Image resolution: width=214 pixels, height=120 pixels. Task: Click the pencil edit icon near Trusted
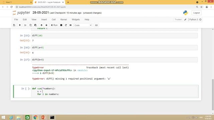coord(185,20)
